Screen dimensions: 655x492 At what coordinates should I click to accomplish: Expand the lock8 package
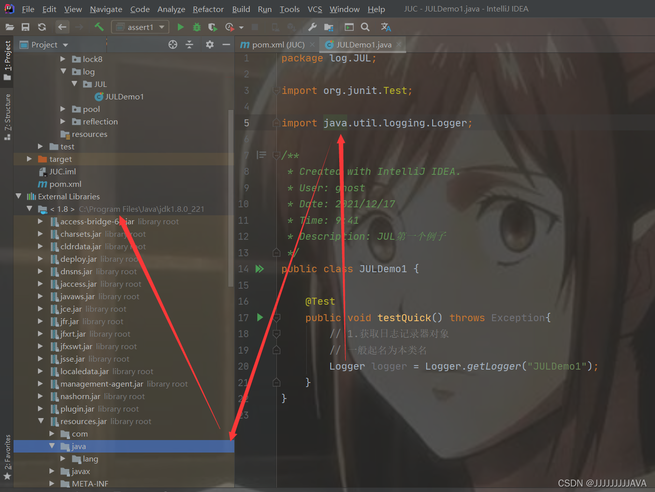coord(63,59)
